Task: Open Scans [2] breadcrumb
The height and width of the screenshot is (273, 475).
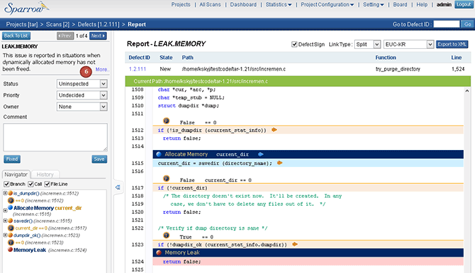Action: pyautogui.click(x=58, y=24)
